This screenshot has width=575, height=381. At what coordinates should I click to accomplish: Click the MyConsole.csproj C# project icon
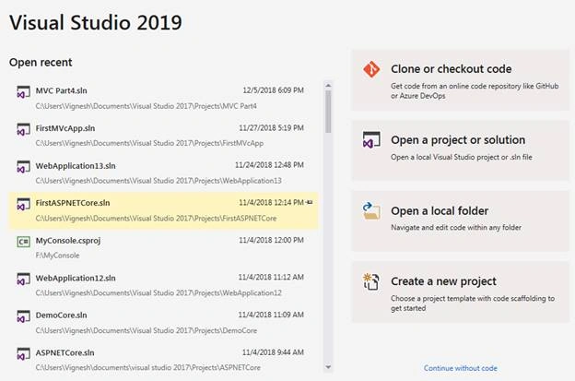(x=23, y=242)
